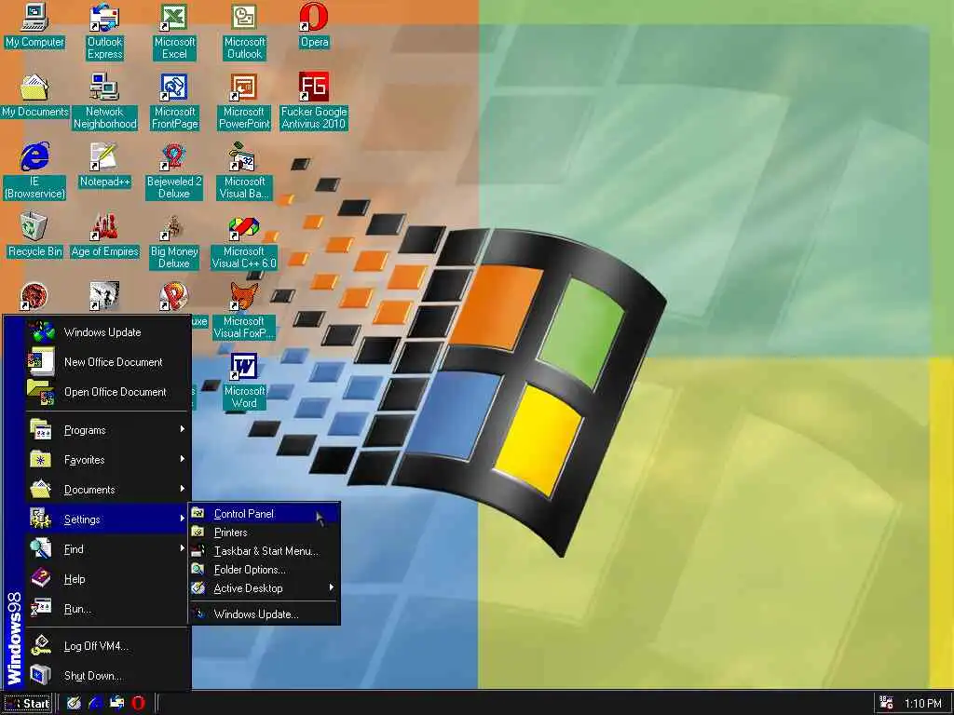This screenshot has height=715, width=954.
Task: Open Help from the Start menu
Action: coord(108,579)
